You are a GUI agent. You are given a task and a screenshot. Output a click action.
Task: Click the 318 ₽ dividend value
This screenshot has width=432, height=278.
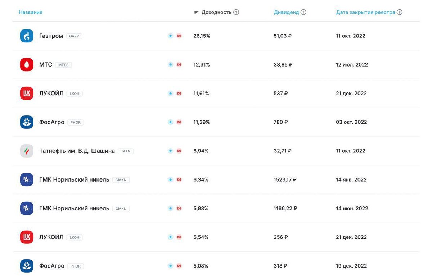[280, 266]
